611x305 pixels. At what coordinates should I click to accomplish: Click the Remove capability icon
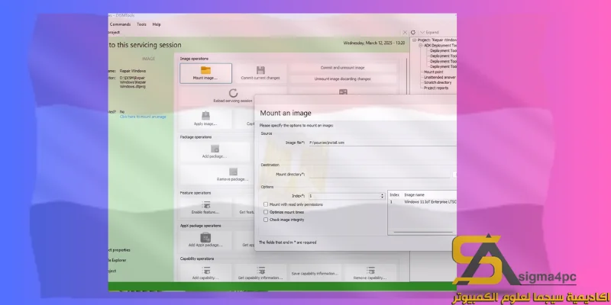pyautogui.click(x=370, y=271)
